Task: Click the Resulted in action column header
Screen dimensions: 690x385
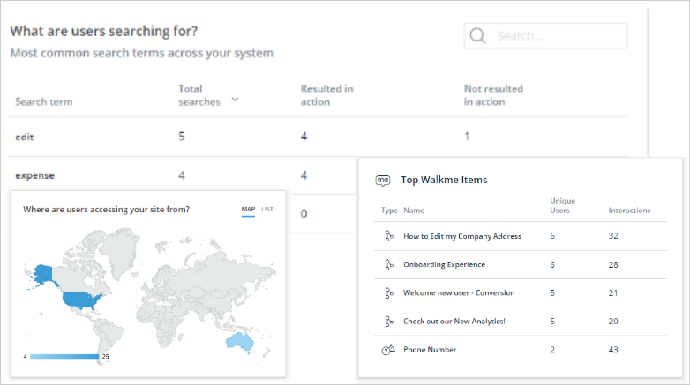Action: pyautogui.click(x=327, y=95)
